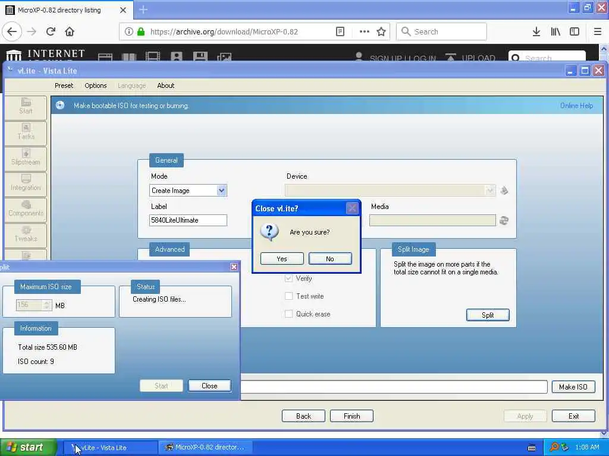Open a new Firefox tab with plus
Viewport: 609px width, 456px height.
pyautogui.click(x=143, y=9)
